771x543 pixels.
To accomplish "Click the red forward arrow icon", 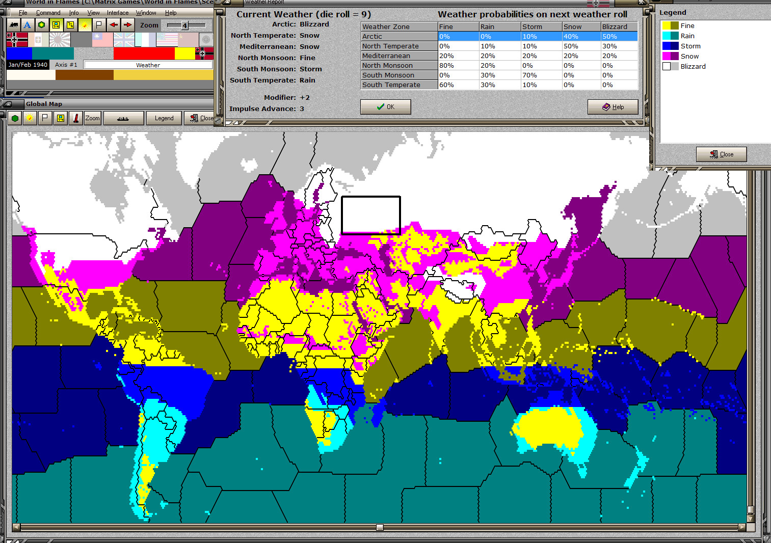I will click(127, 24).
